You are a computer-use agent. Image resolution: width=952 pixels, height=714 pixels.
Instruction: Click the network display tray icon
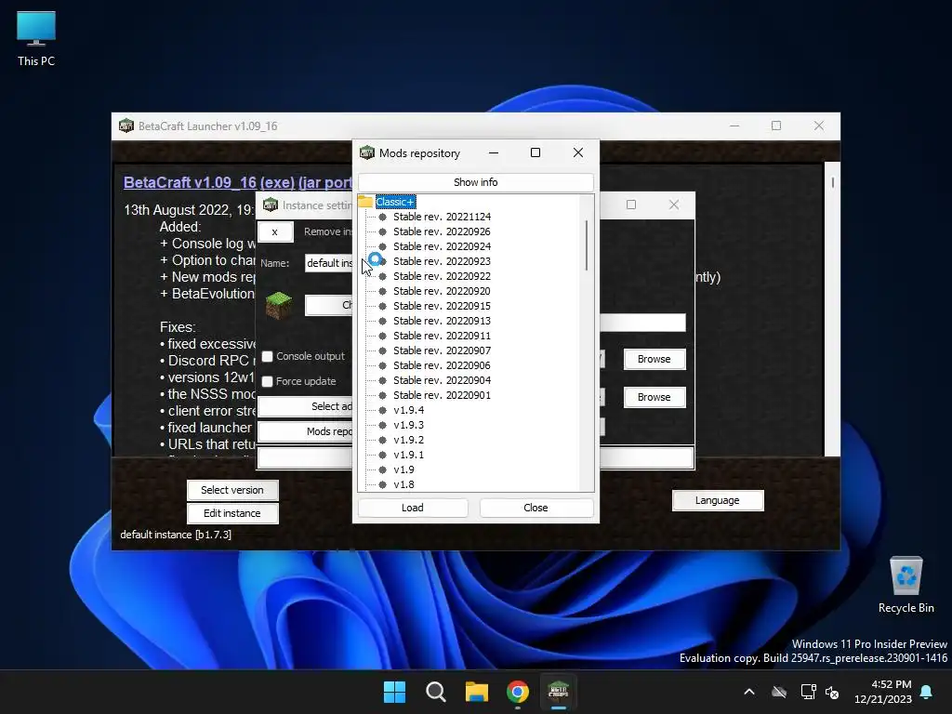(x=808, y=692)
